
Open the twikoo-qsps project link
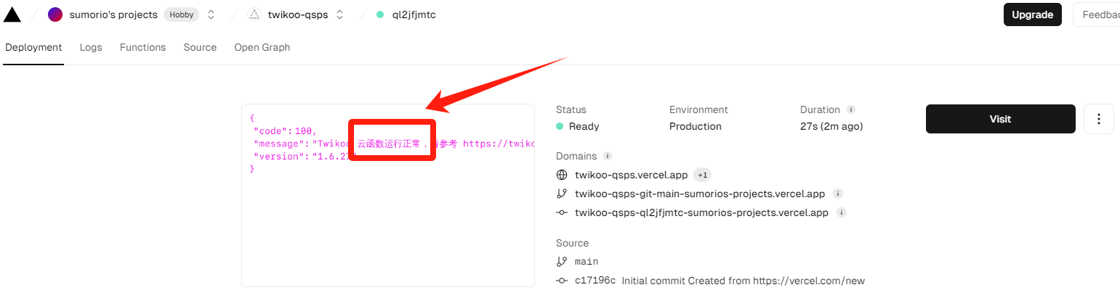[x=298, y=15]
